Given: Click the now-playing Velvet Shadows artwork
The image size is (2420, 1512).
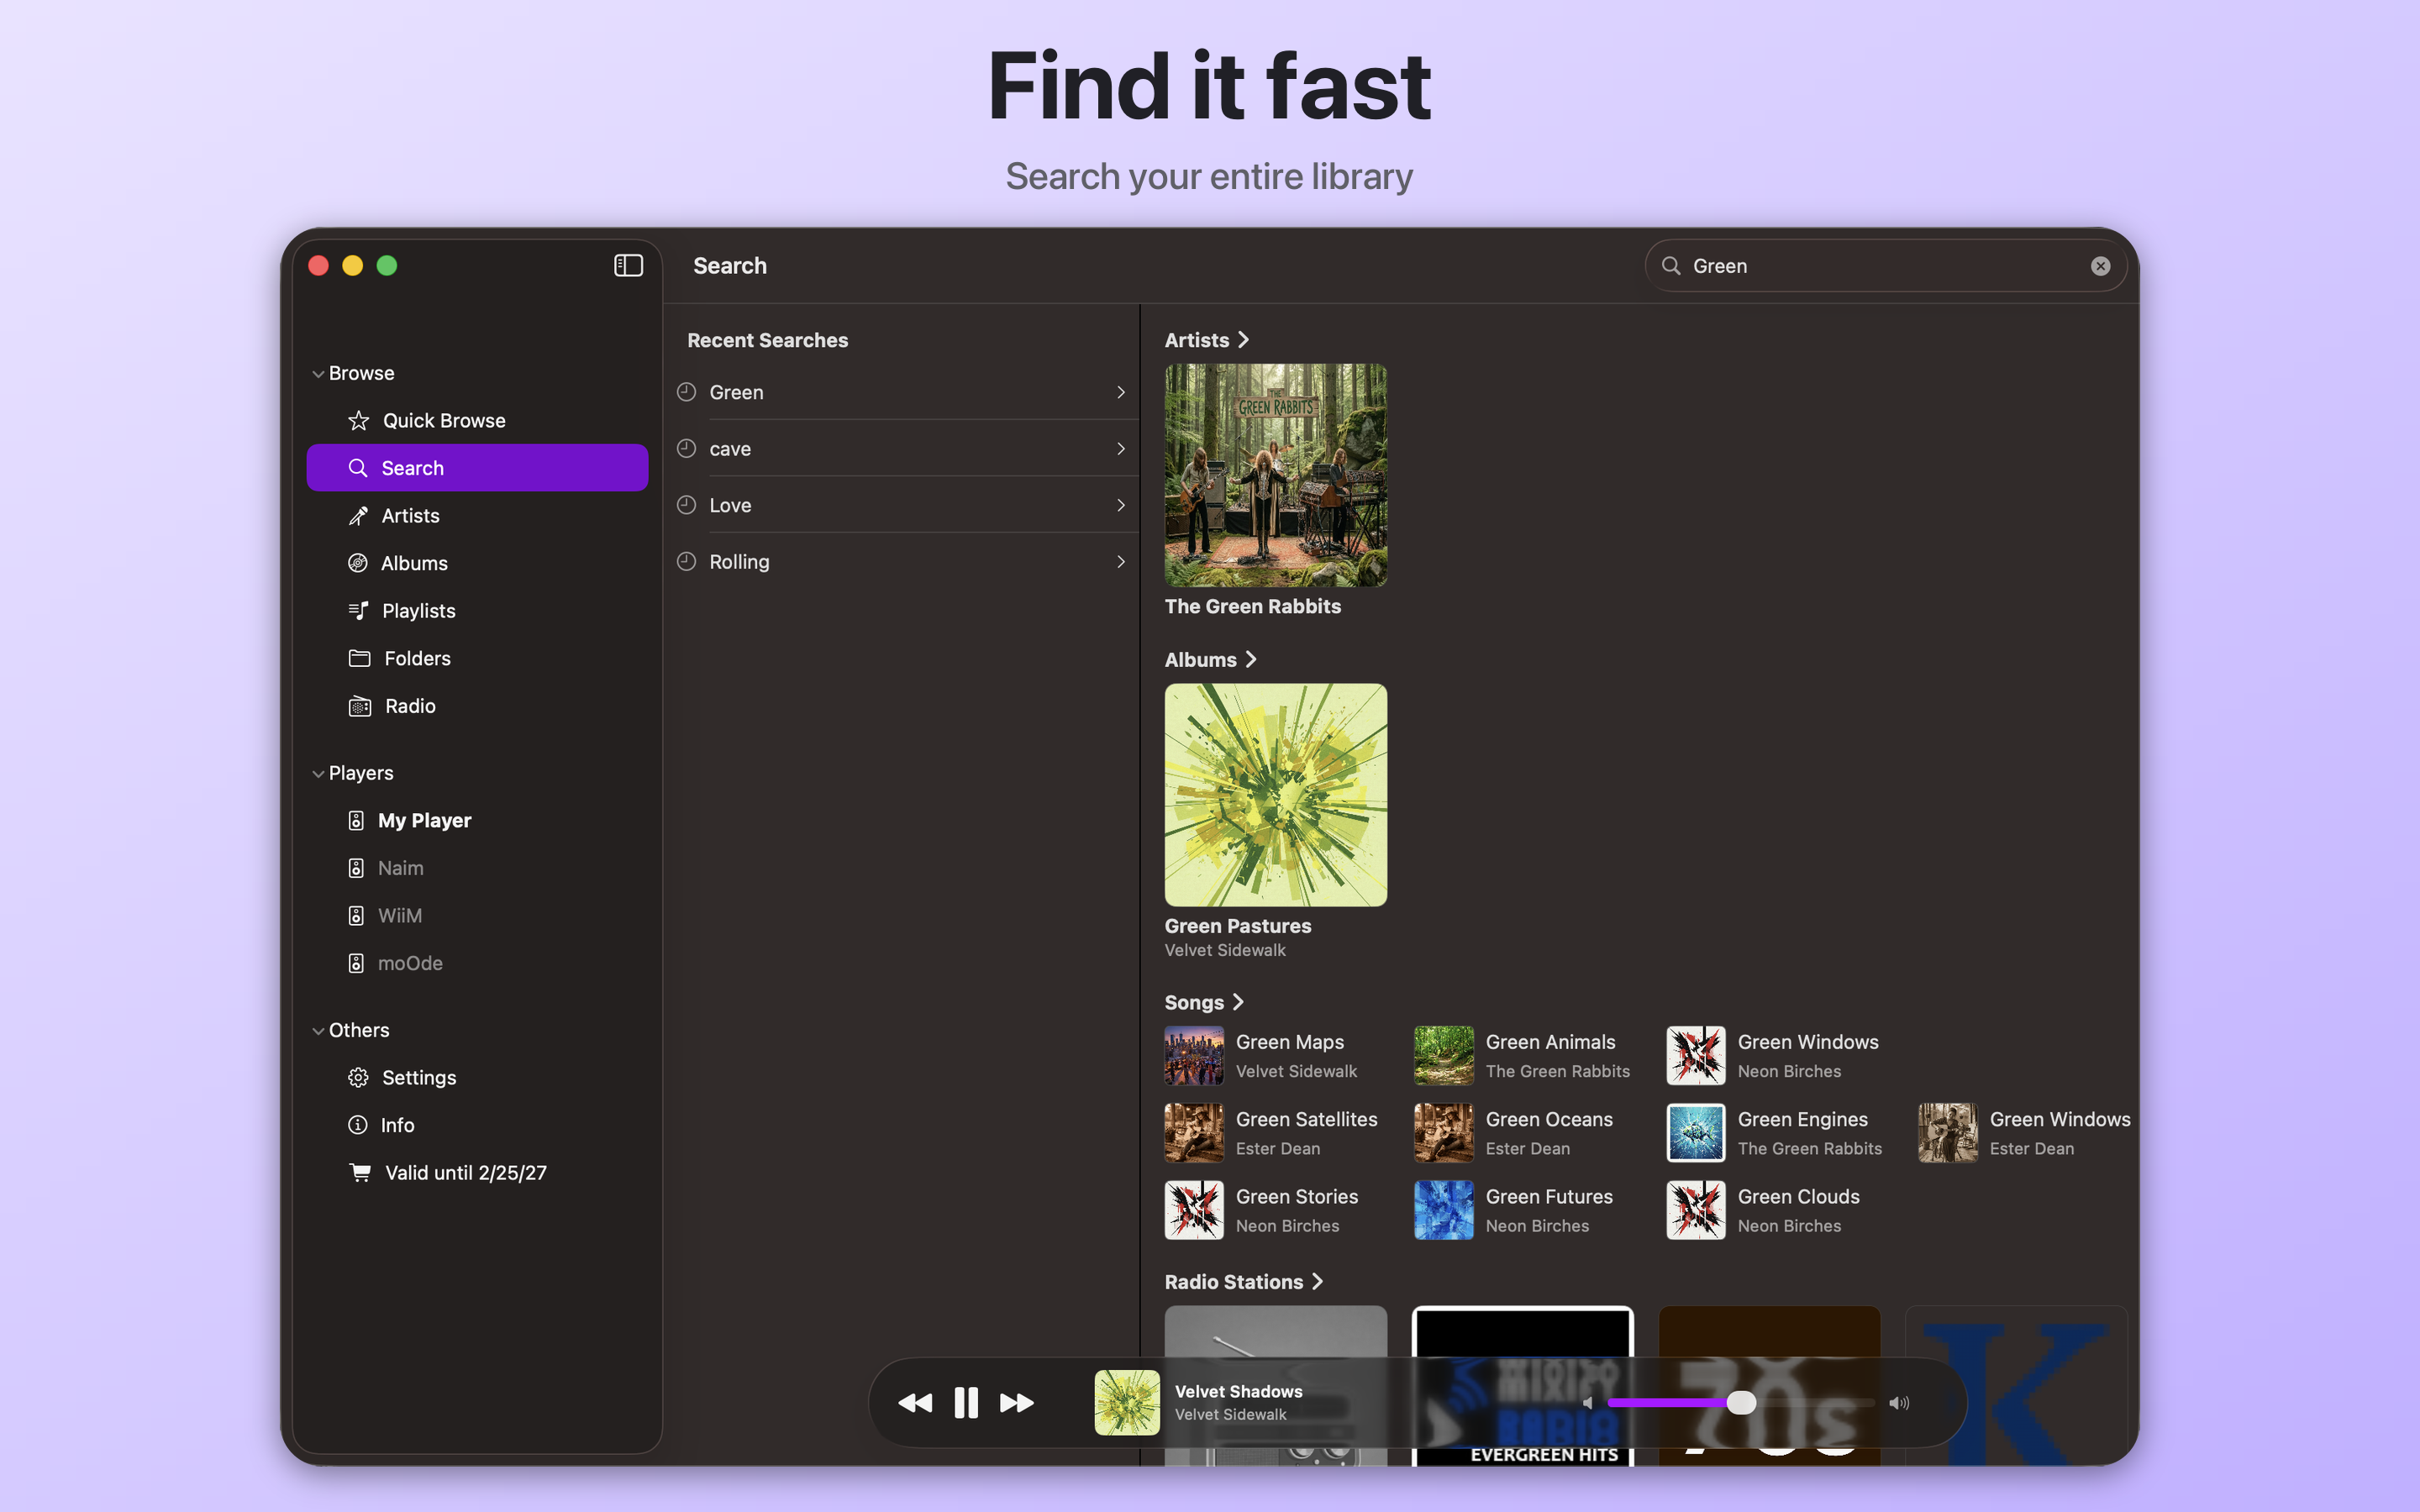Looking at the screenshot, I should click(x=1127, y=1403).
